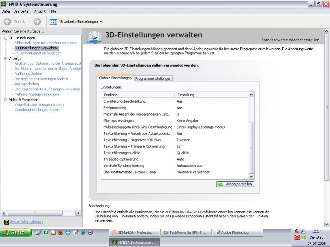Screen dimensions: 330x247
Task: Click the uTorrent quick launch icon
Action: (x=46, y=233)
